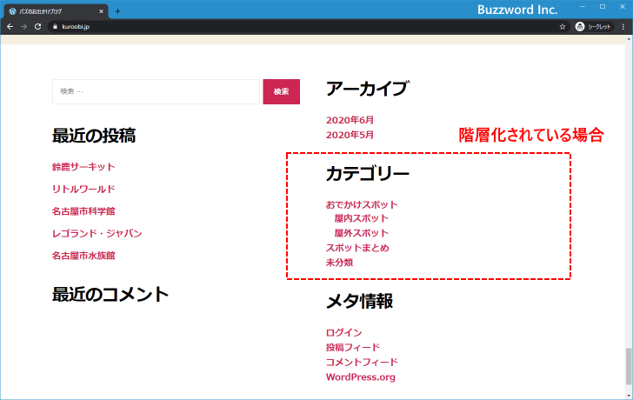Select the 屋内スポット child category
The height and width of the screenshot is (400, 633).
click(x=361, y=219)
